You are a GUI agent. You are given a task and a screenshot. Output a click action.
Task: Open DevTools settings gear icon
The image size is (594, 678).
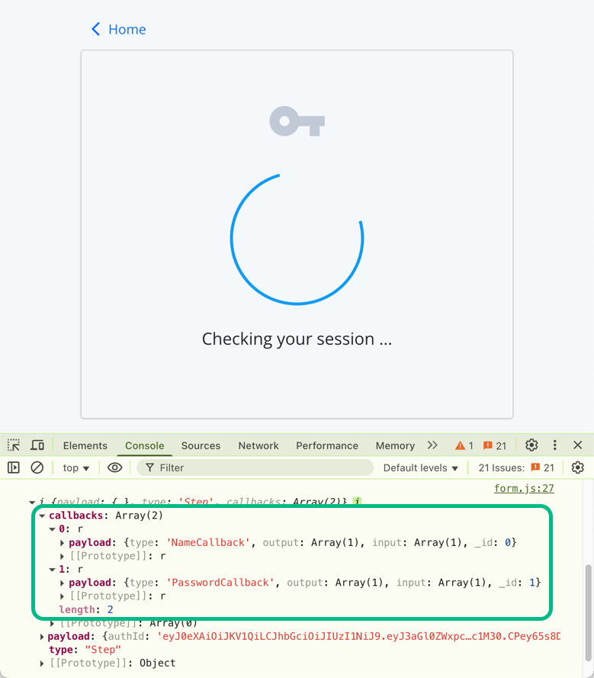coord(531,445)
